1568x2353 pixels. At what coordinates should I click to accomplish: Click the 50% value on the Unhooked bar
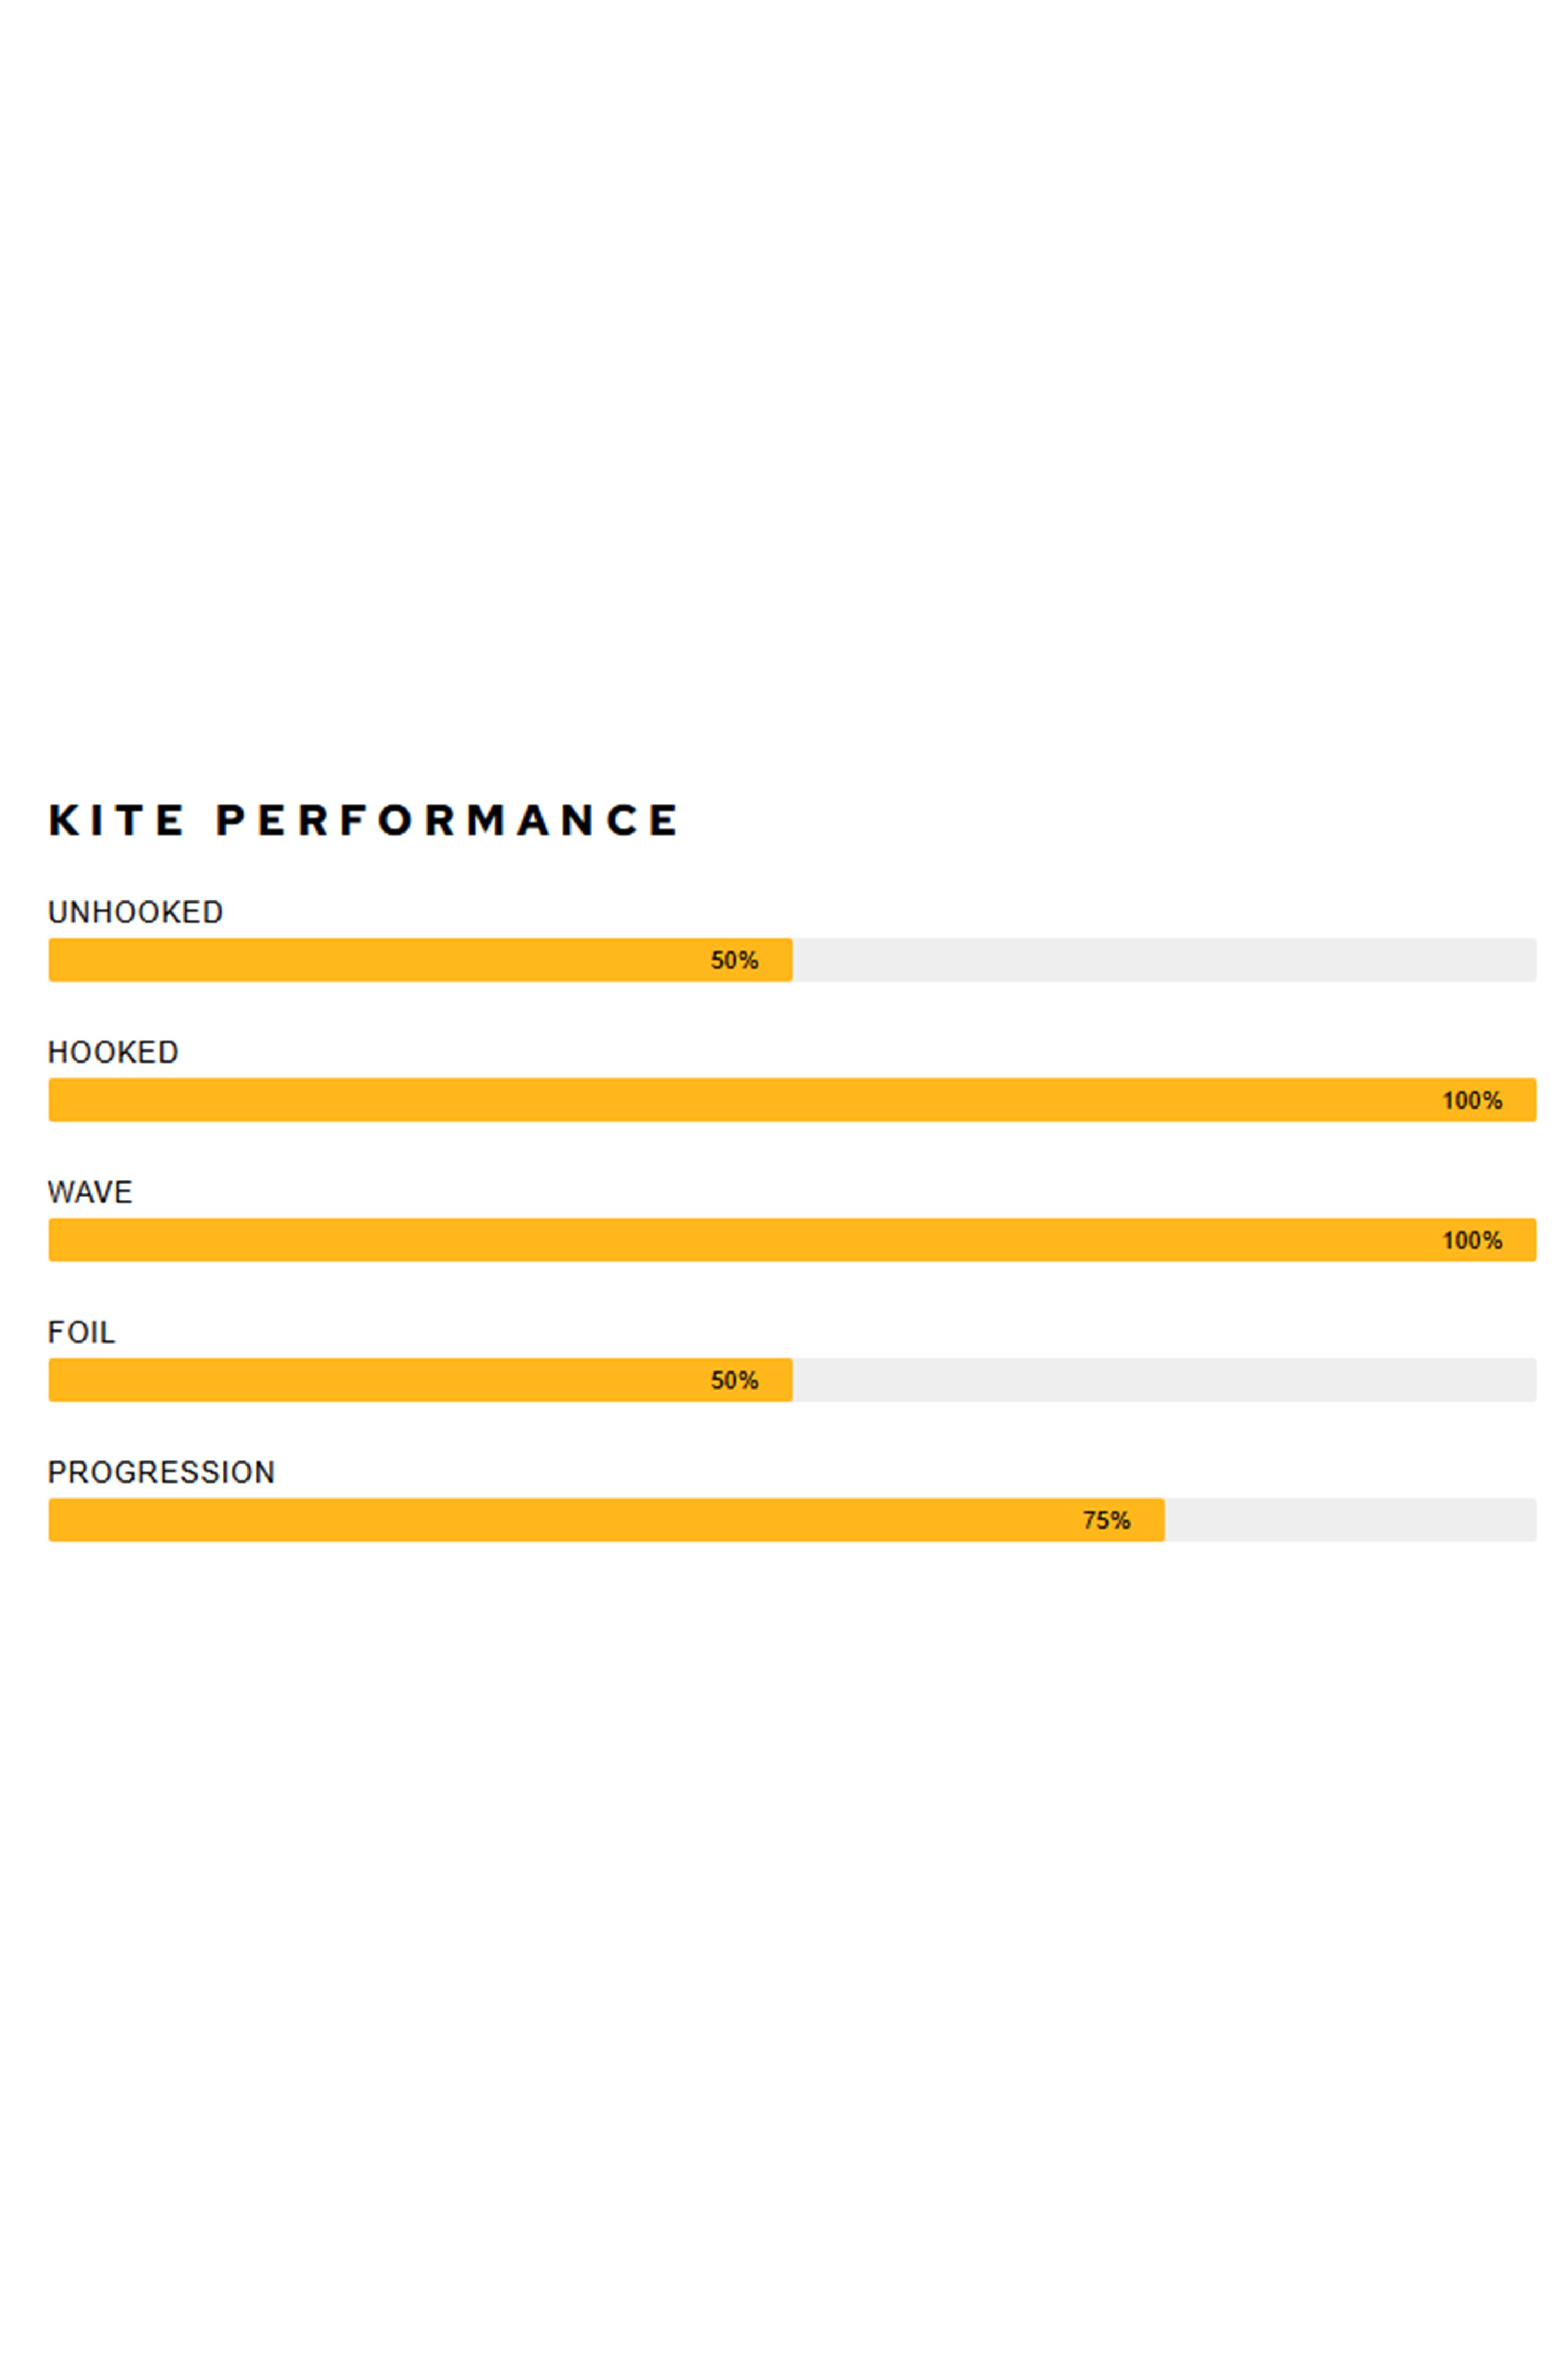pyautogui.click(x=734, y=960)
